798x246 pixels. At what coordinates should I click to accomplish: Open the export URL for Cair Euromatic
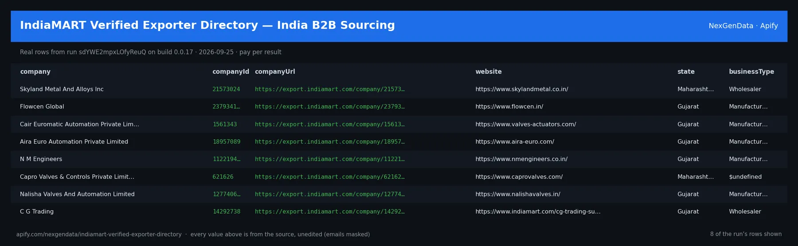[x=330, y=124]
